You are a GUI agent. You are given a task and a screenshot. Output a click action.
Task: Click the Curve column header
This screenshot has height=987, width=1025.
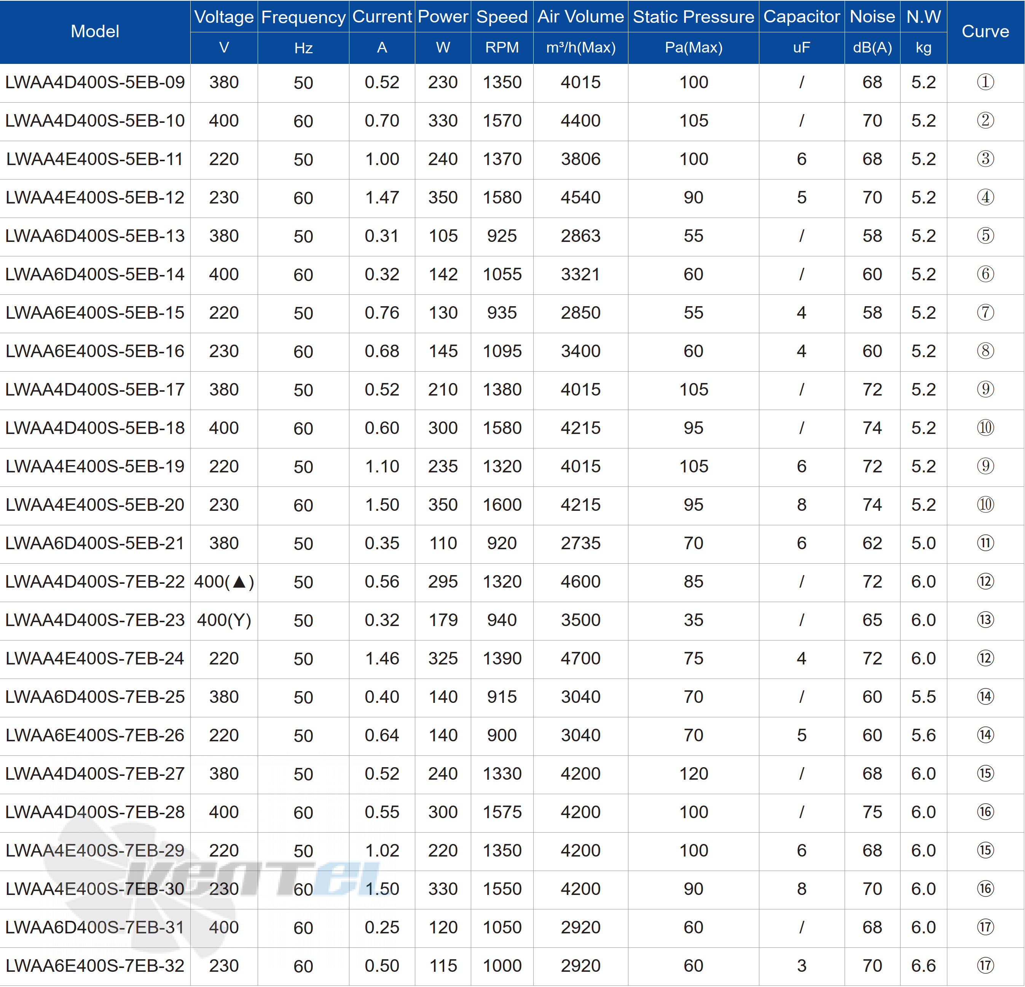(985, 31)
